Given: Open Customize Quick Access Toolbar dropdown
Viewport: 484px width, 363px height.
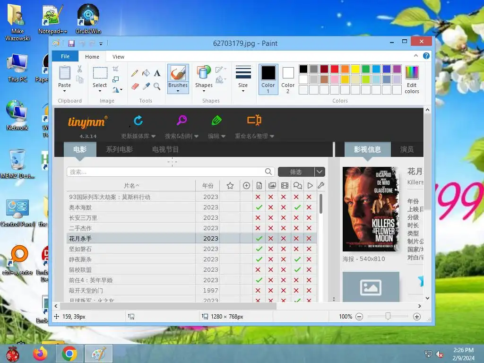Looking at the screenshot, I should pos(101,44).
